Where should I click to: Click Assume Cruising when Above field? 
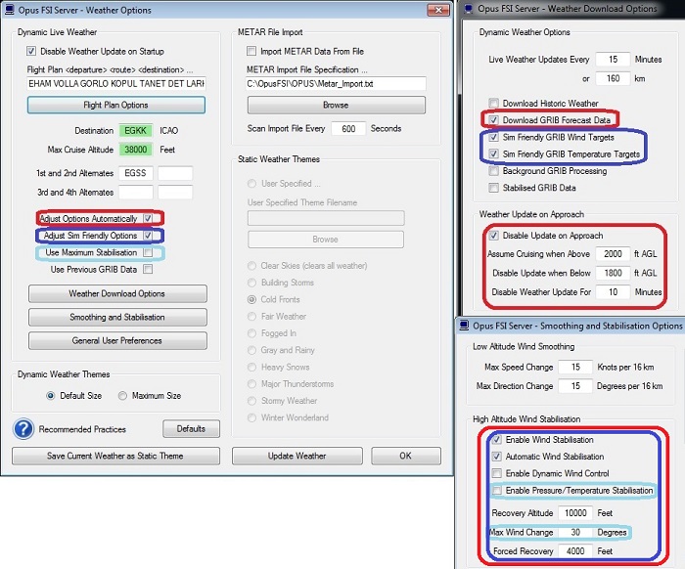click(x=614, y=254)
